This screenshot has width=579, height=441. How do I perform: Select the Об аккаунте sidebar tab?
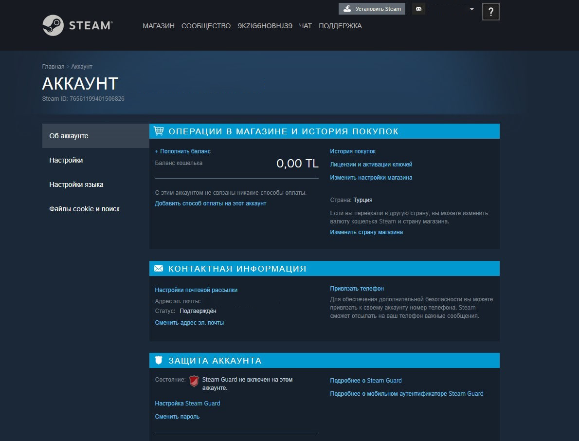point(96,136)
